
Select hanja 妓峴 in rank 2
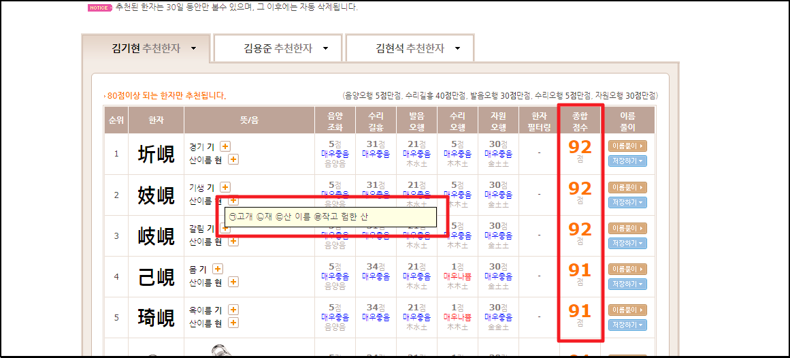click(x=157, y=195)
